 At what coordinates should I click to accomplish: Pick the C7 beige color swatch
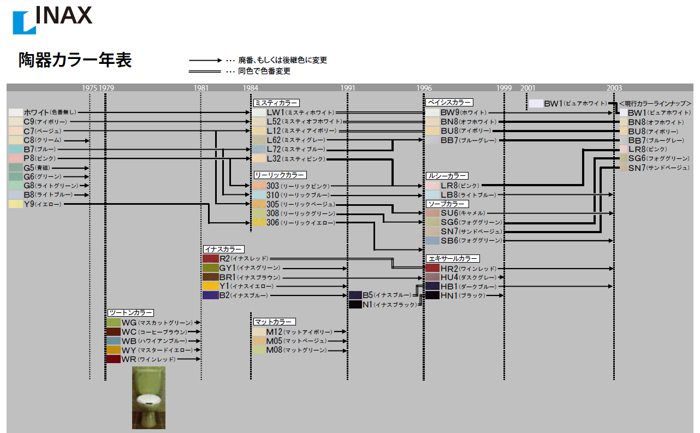click(15, 131)
